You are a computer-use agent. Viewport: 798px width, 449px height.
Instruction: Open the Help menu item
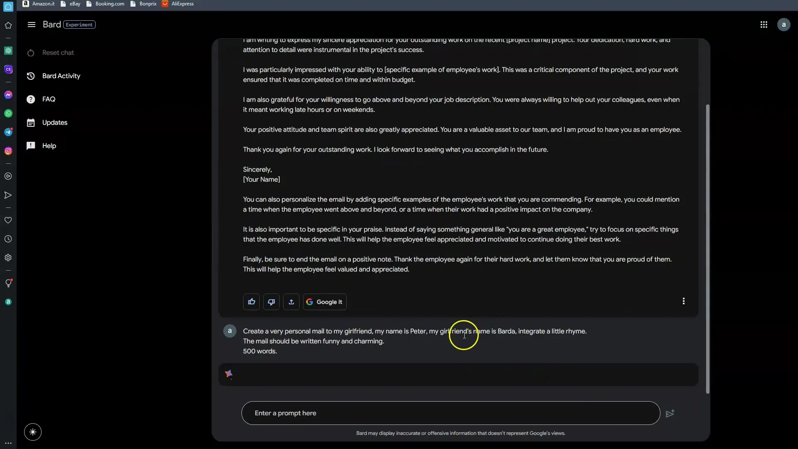[x=49, y=146]
